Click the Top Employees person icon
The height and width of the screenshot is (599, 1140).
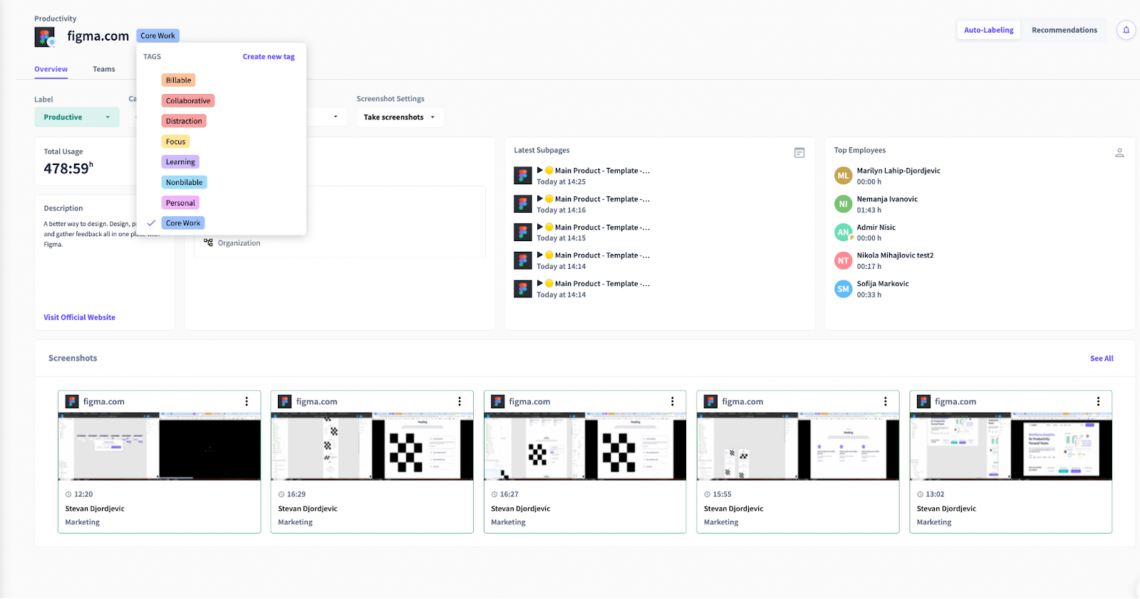tap(1119, 153)
